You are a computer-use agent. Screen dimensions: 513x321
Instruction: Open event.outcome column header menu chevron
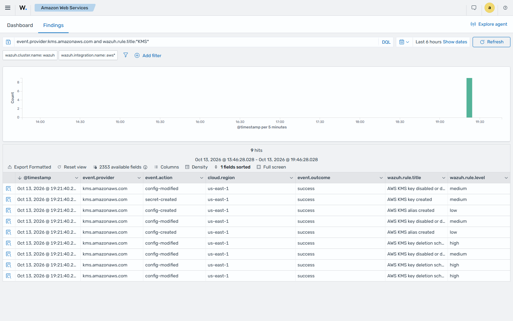pyautogui.click(x=381, y=178)
